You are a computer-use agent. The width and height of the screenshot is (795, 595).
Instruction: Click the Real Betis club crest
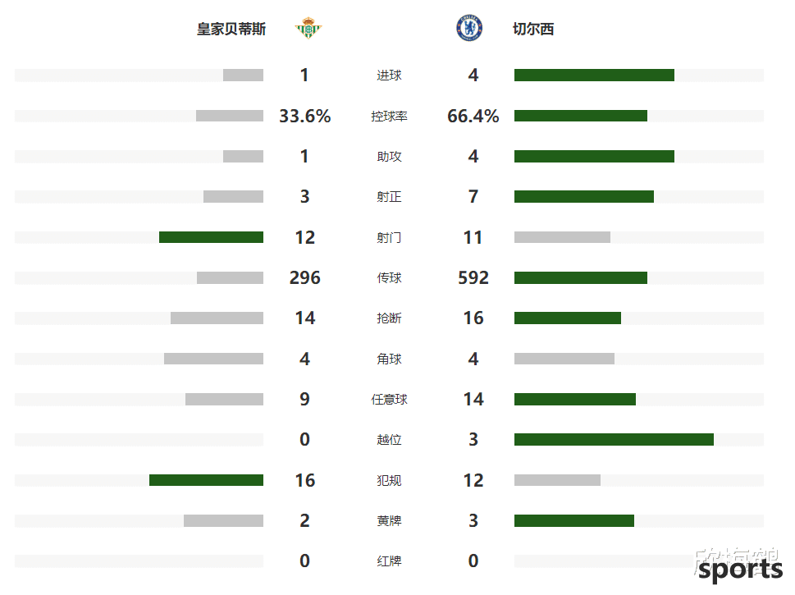click(x=308, y=29)
